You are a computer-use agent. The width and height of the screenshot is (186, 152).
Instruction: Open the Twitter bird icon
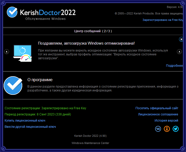(x=176, y=129)
